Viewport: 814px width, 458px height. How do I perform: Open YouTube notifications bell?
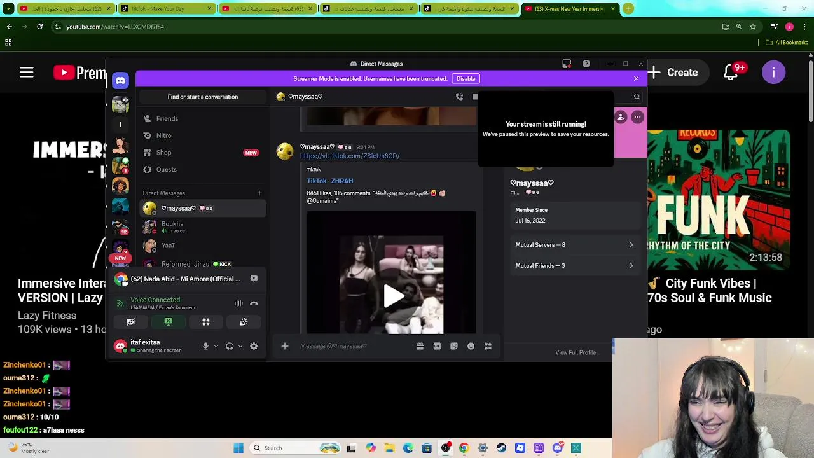coord(731,73)
